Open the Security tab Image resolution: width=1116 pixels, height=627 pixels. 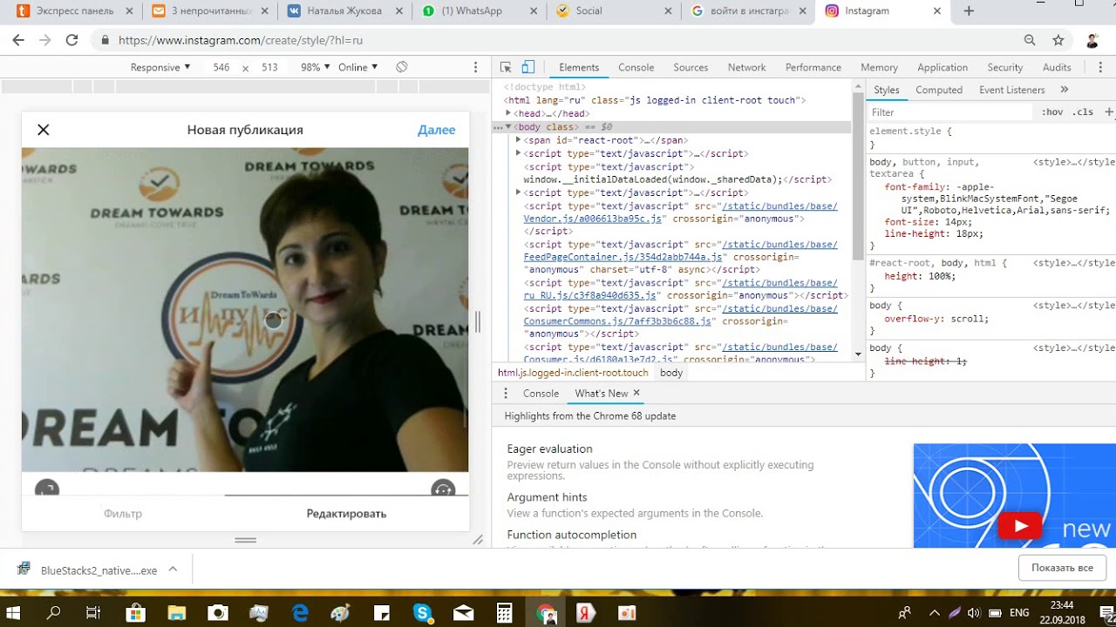(x=1005, y=67)
